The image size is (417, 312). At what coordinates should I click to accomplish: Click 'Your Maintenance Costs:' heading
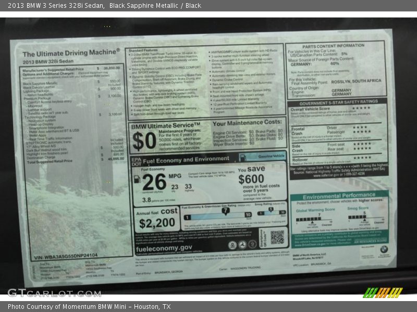247,123
